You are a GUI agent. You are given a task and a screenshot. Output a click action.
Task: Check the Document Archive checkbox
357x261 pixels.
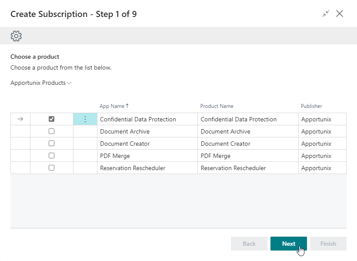click(x=52, y=131)
